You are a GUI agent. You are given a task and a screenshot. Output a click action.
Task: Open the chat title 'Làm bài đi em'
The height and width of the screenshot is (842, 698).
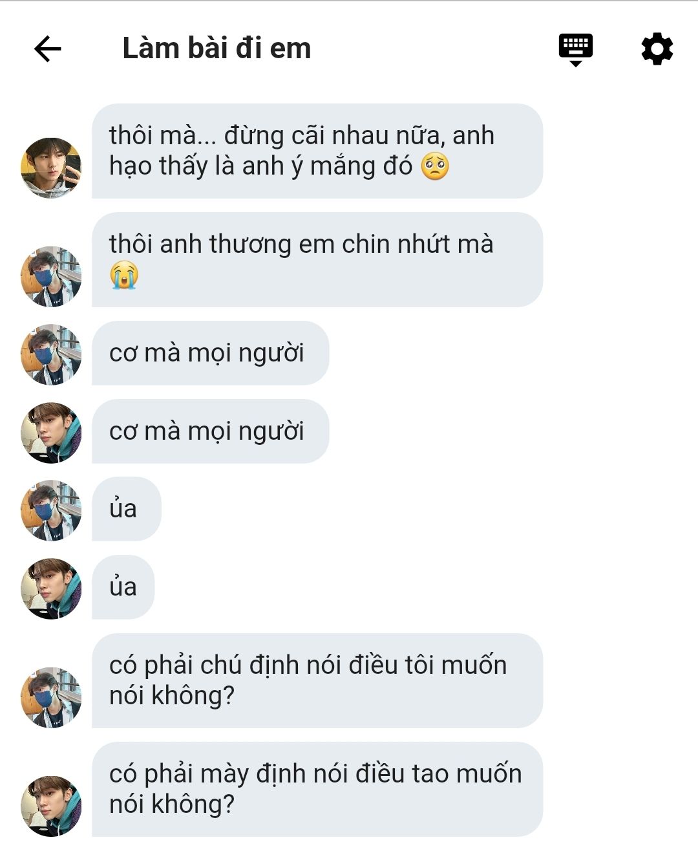pos(217,49)
